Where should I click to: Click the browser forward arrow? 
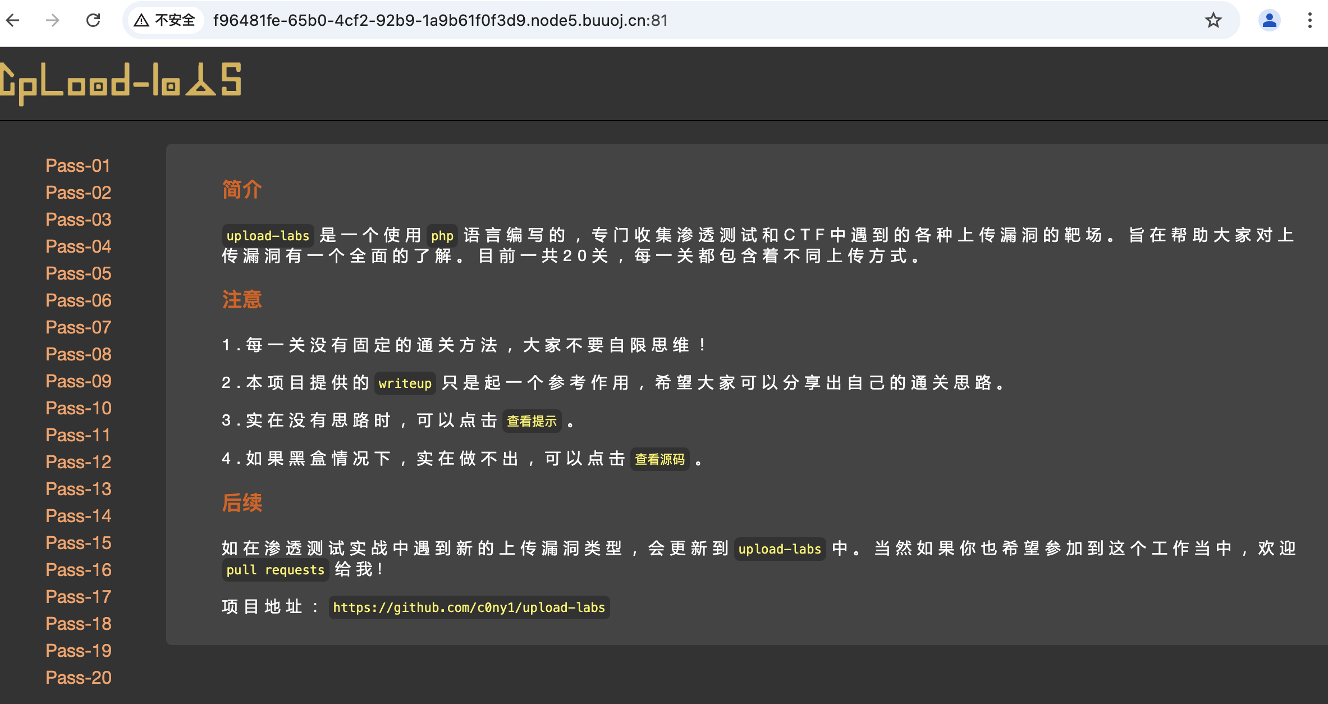(x=53, y=21)
